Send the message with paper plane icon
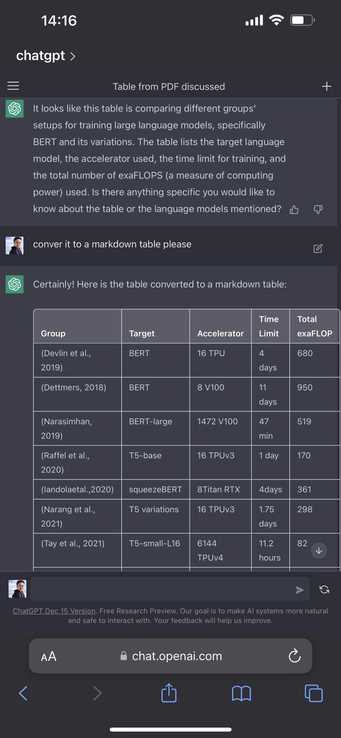Screen dimensions: 341x738 [x=300, y=590]
